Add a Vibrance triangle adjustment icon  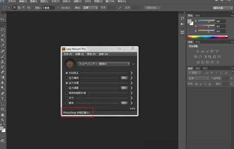217,52
